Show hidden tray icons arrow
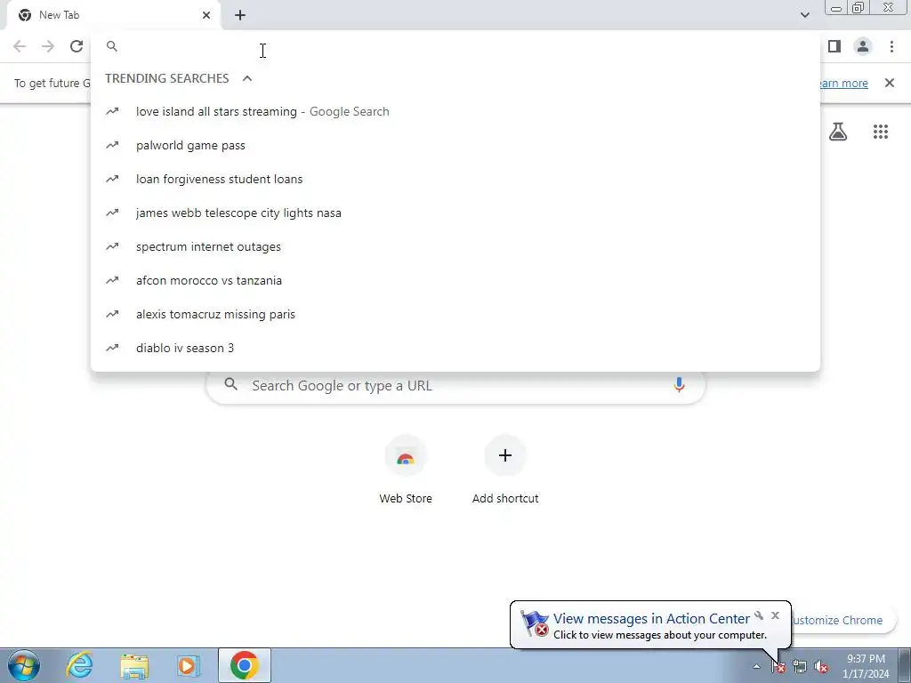911x683 pixels. 756,667
